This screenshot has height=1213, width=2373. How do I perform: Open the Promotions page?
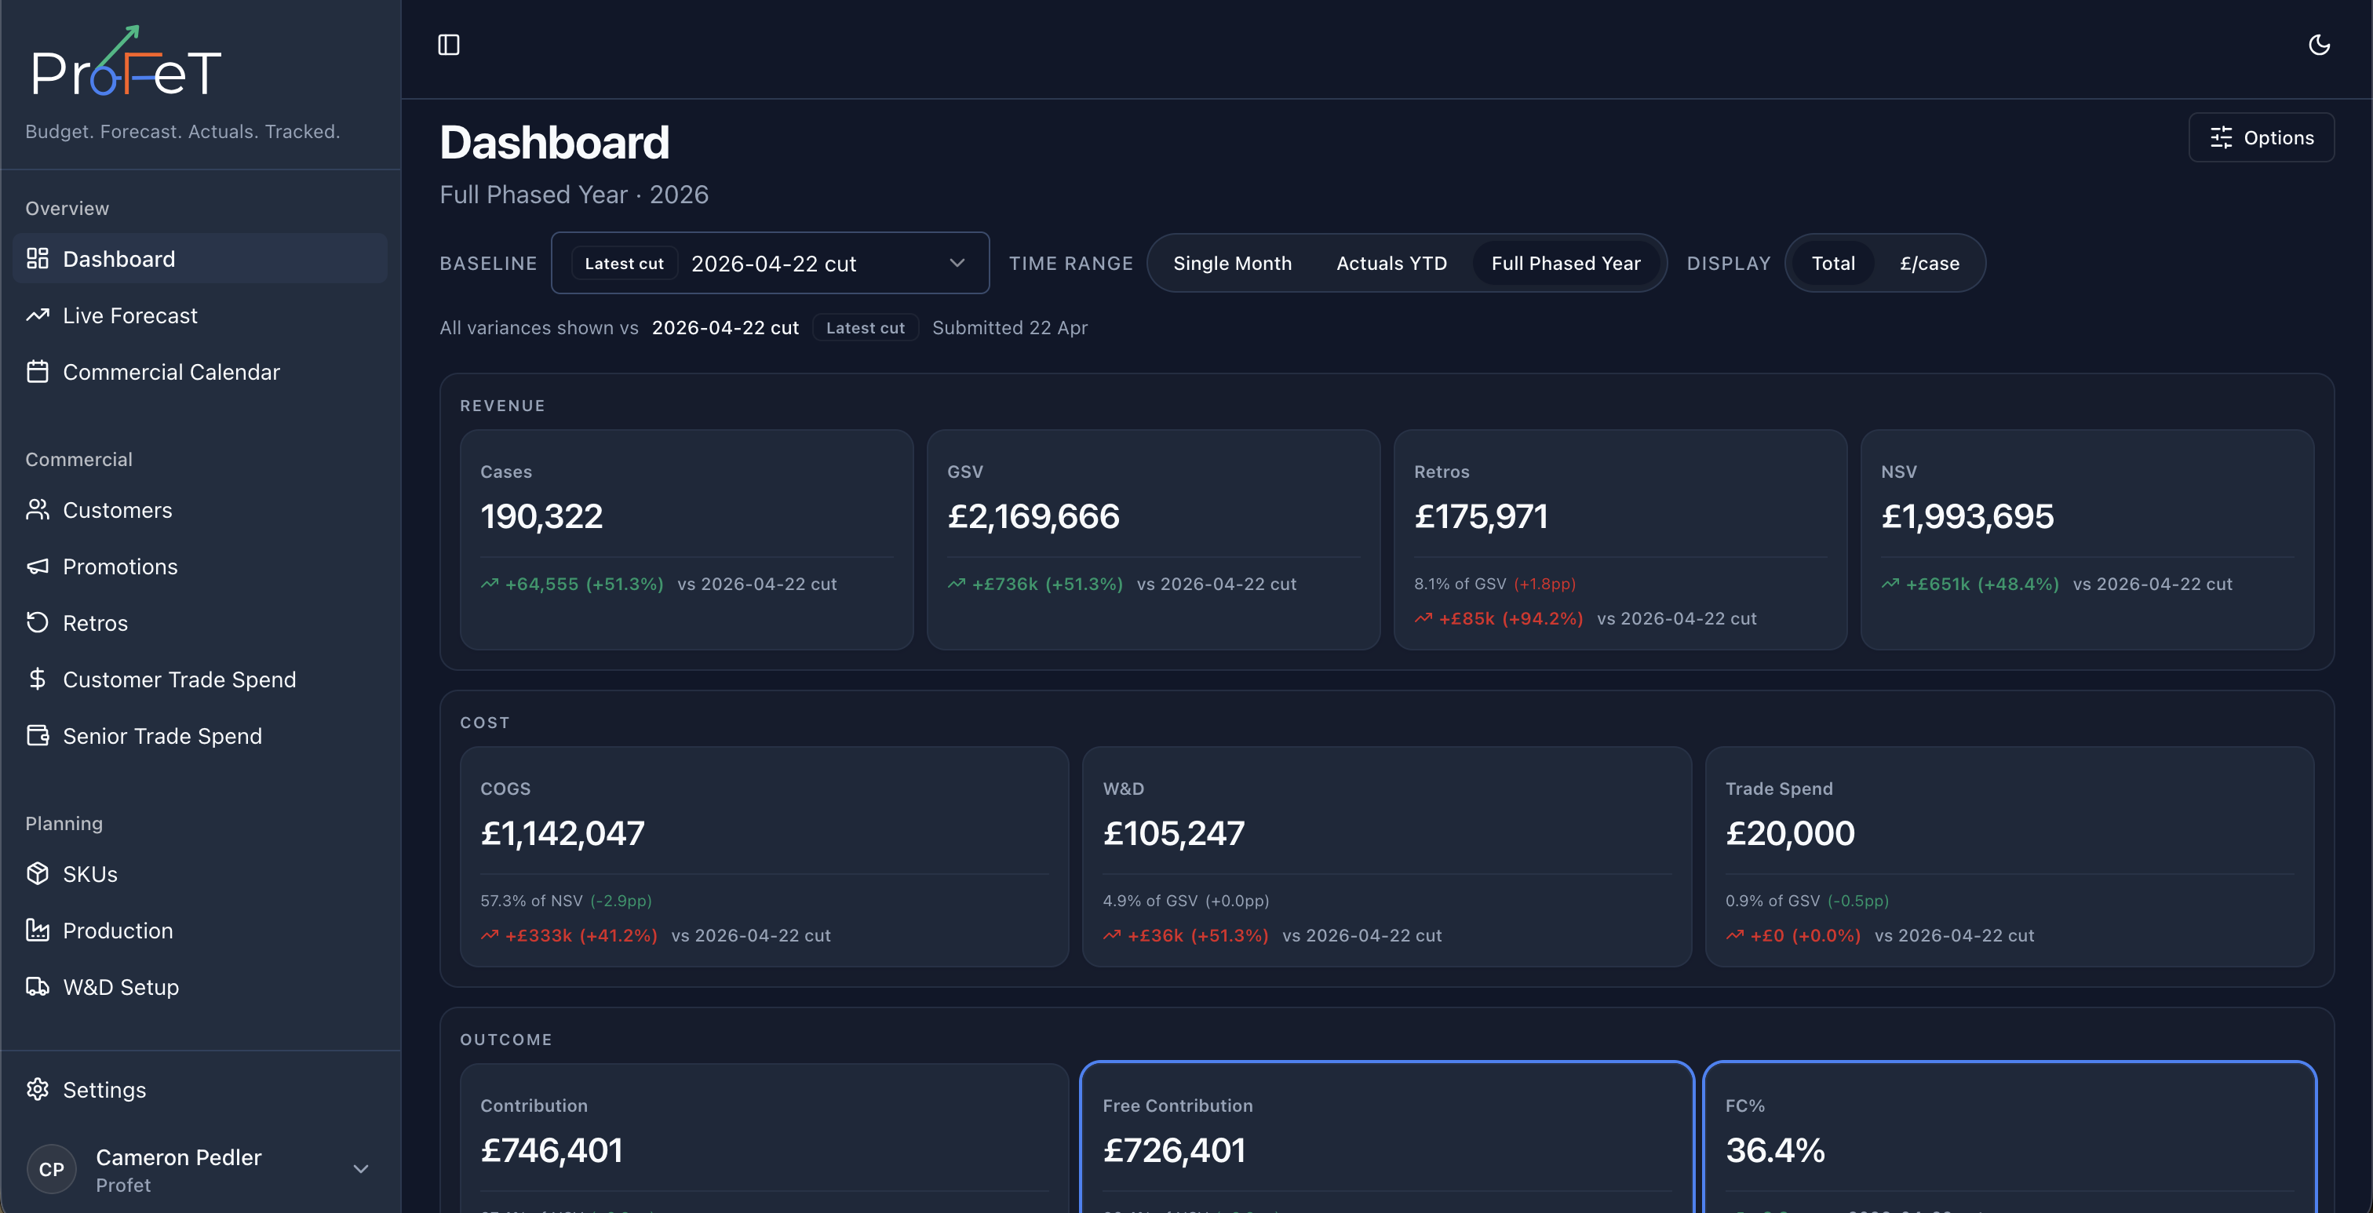[200, 566]
